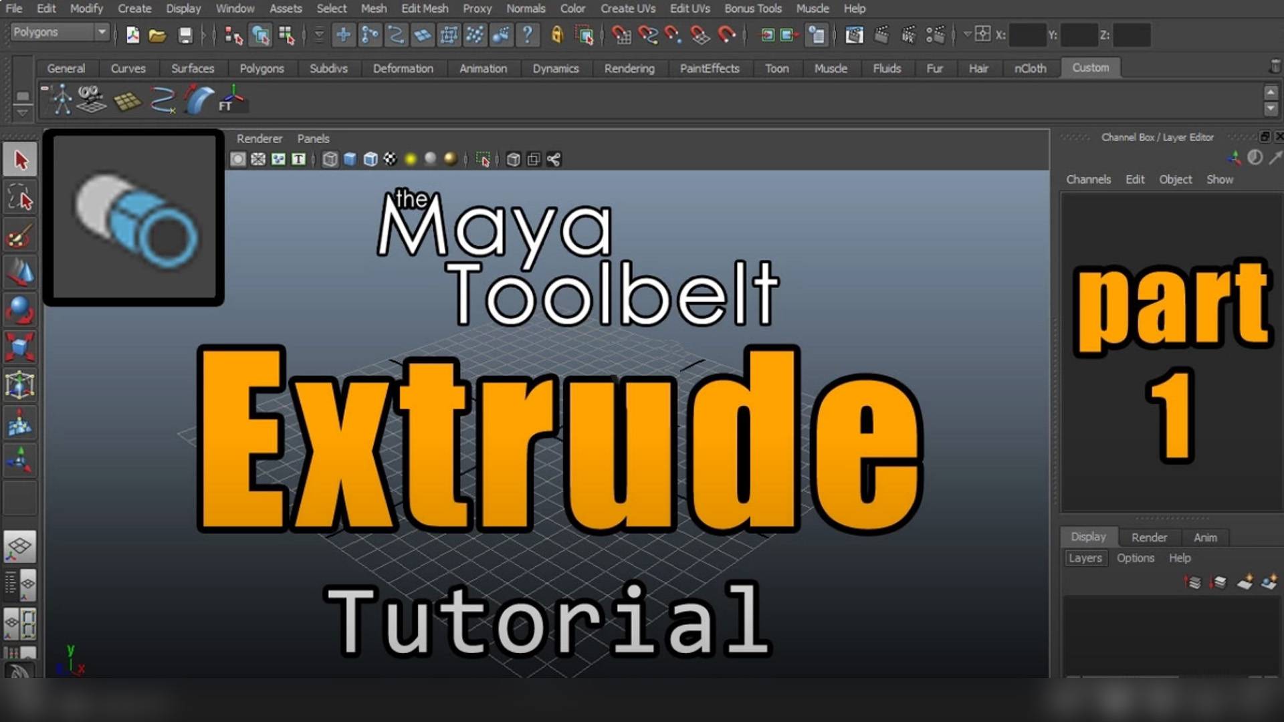Open the Edit Mesh menu
The width and height of the screenshot is (1284, 722).
point(425,9)
